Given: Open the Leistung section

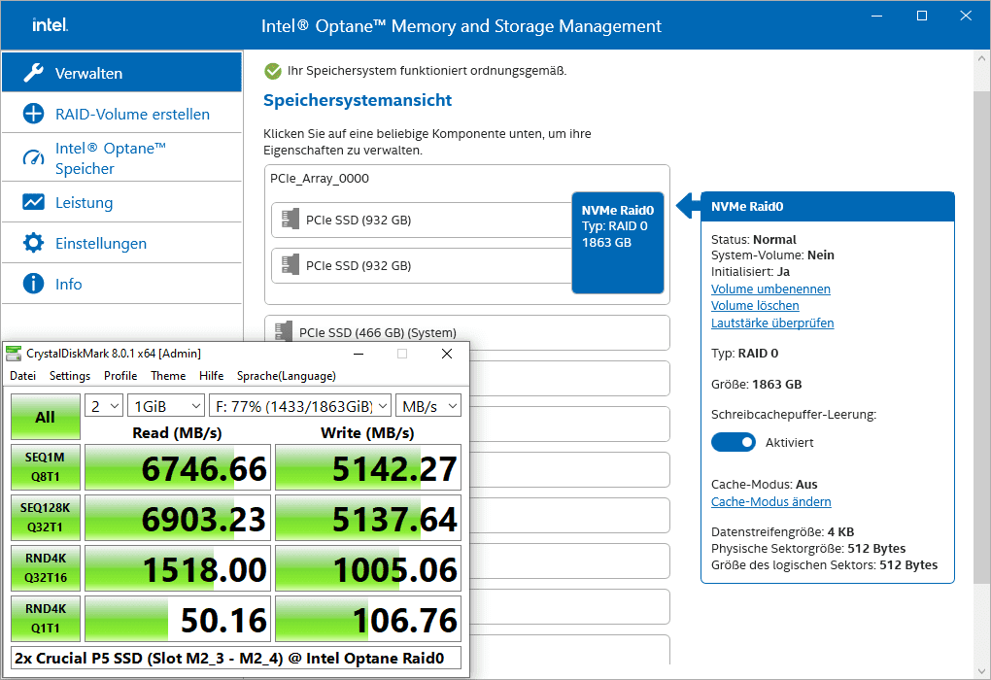Looking at the screenshot, I should pos(122,202).
